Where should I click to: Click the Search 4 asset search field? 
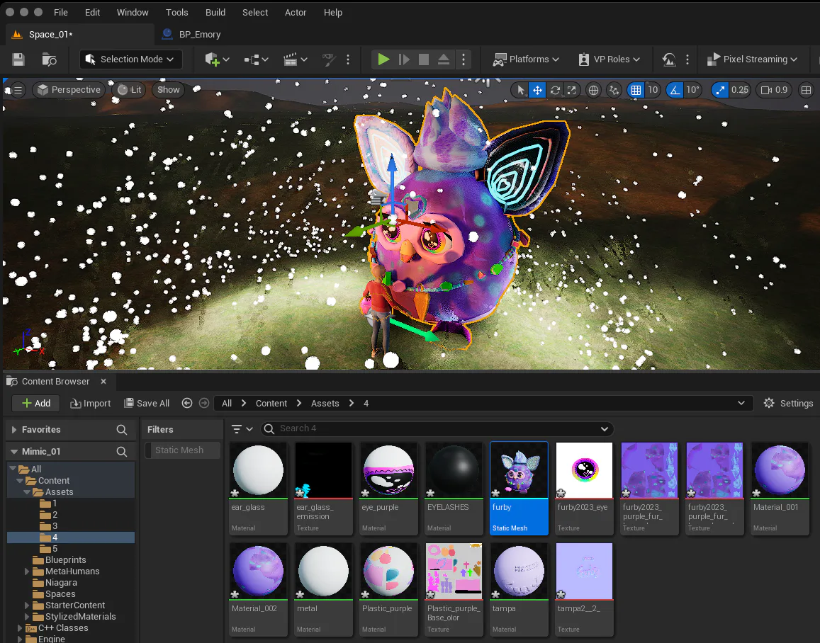pyautogui.click(x=437, y=429)
